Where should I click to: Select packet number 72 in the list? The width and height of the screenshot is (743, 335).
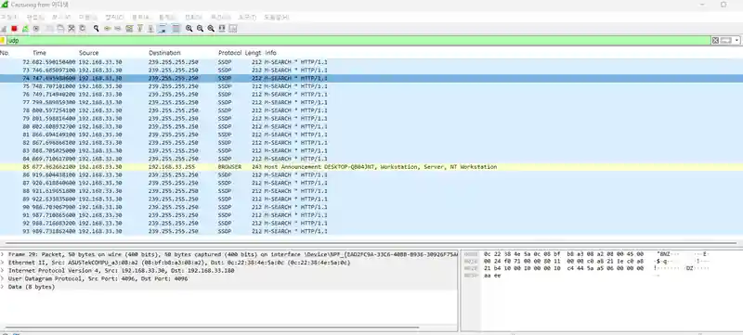(371, 62)
